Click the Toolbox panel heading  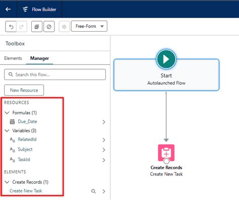[x=15, y=44]
